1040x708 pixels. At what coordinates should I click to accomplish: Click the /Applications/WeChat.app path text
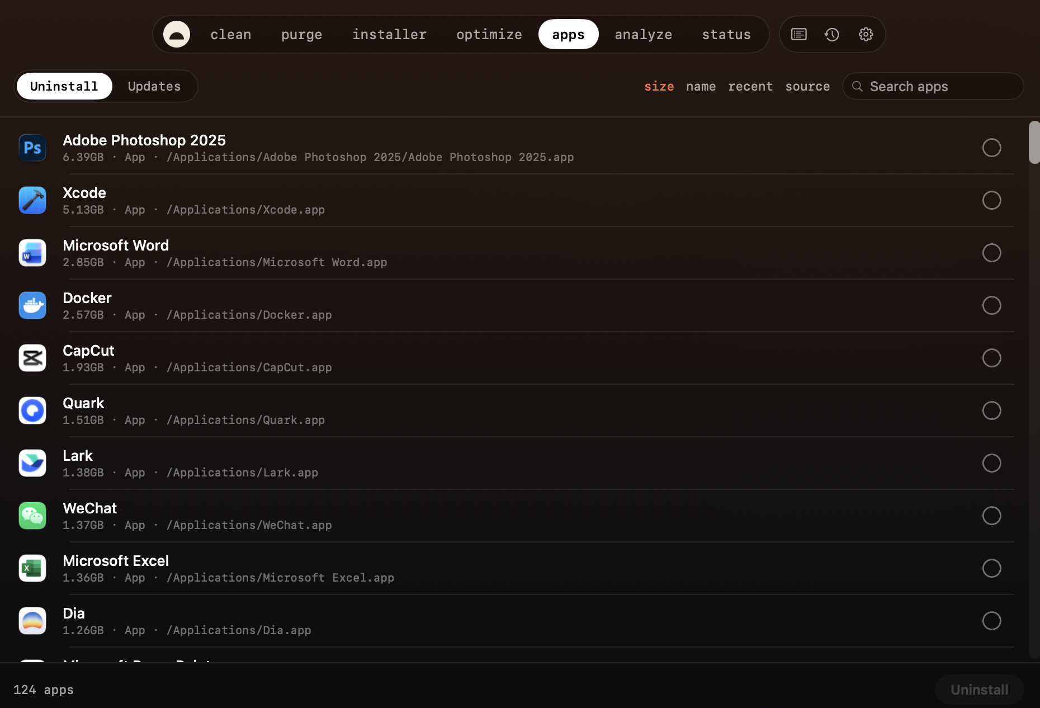tap(249, 525)
